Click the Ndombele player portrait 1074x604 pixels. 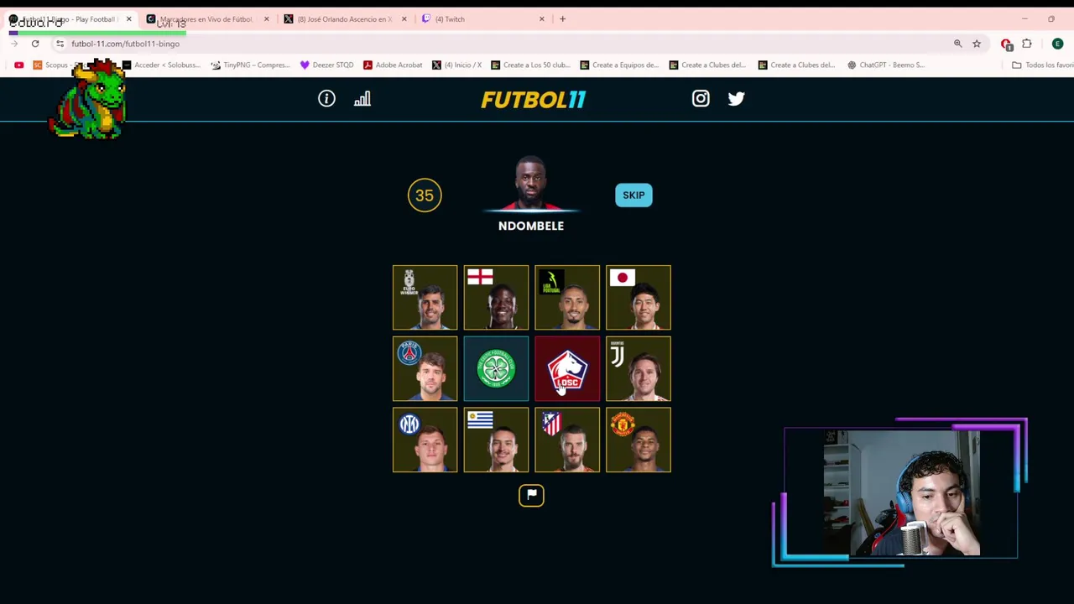tap(530, 183)
